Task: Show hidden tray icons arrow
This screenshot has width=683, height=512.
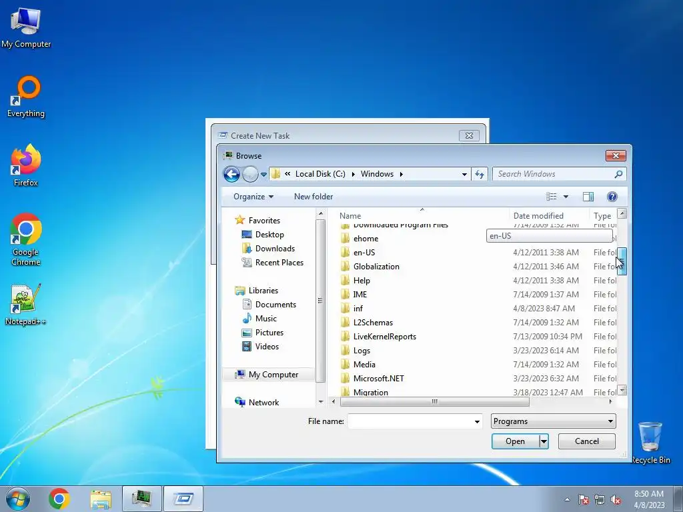Action: [x=567, y=499]
